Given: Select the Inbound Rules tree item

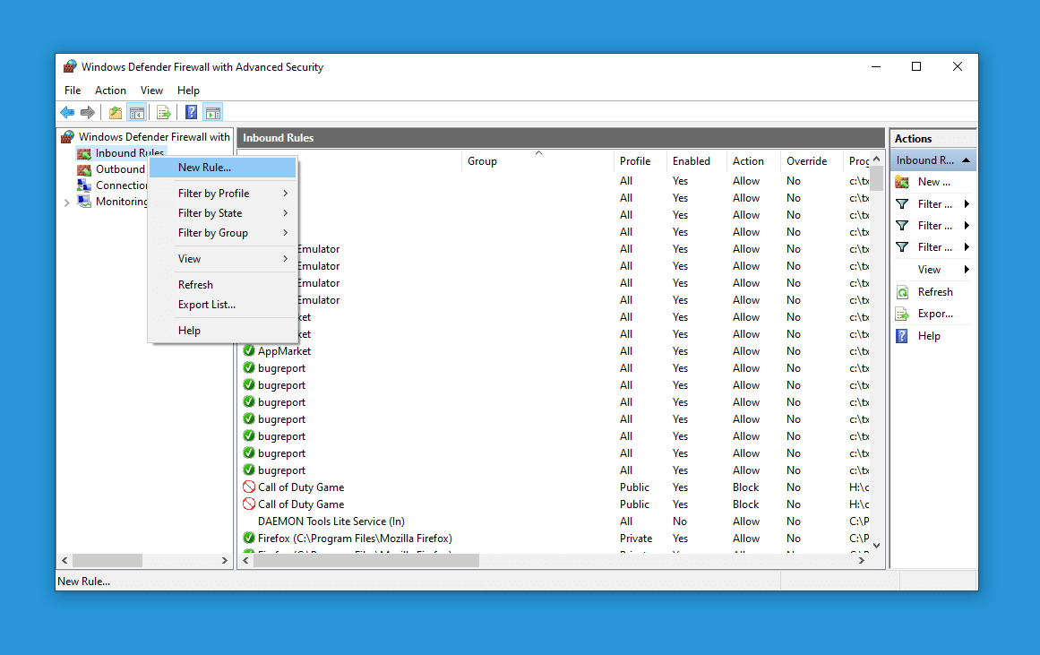Looking at the screenshot, I should click(x=129, y=153).
